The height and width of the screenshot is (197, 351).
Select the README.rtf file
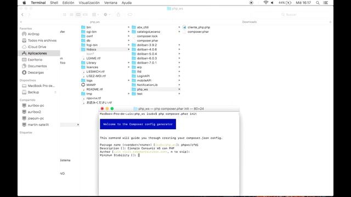click(94, 89)
